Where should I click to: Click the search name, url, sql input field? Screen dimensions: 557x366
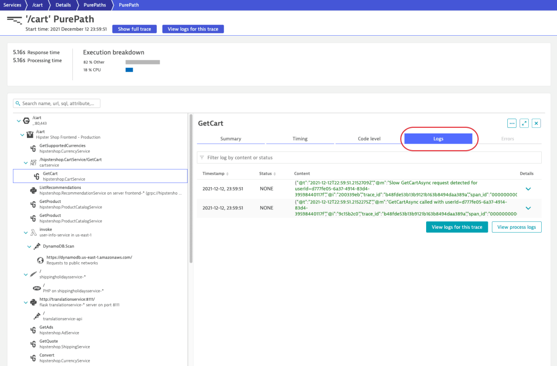tap(56, 103)
